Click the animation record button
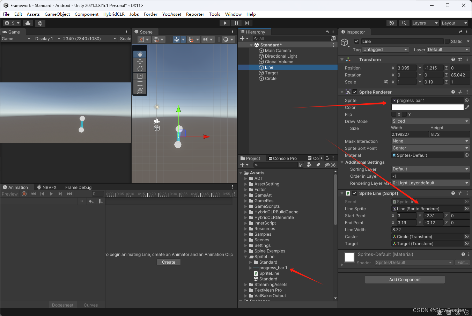Viewport: 472px width, 316px height. (24, 194)
